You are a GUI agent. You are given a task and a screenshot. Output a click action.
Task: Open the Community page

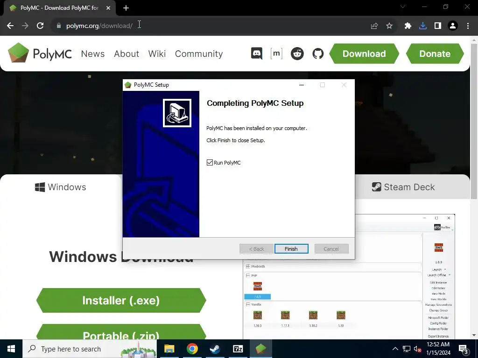(199, 54)
